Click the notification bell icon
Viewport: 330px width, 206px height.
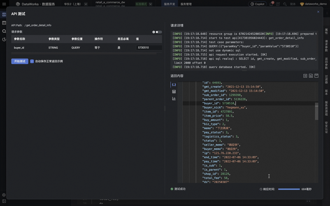(x=271, y=4)
